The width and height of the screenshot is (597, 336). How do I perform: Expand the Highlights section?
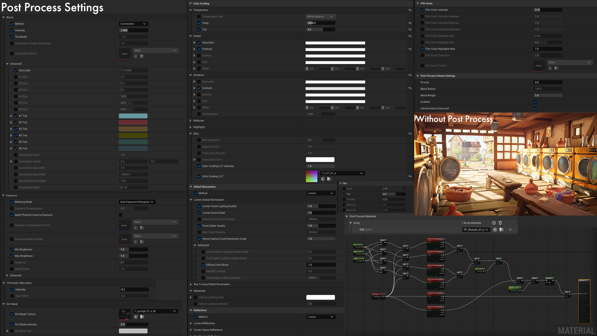click(x=191, y=127)
